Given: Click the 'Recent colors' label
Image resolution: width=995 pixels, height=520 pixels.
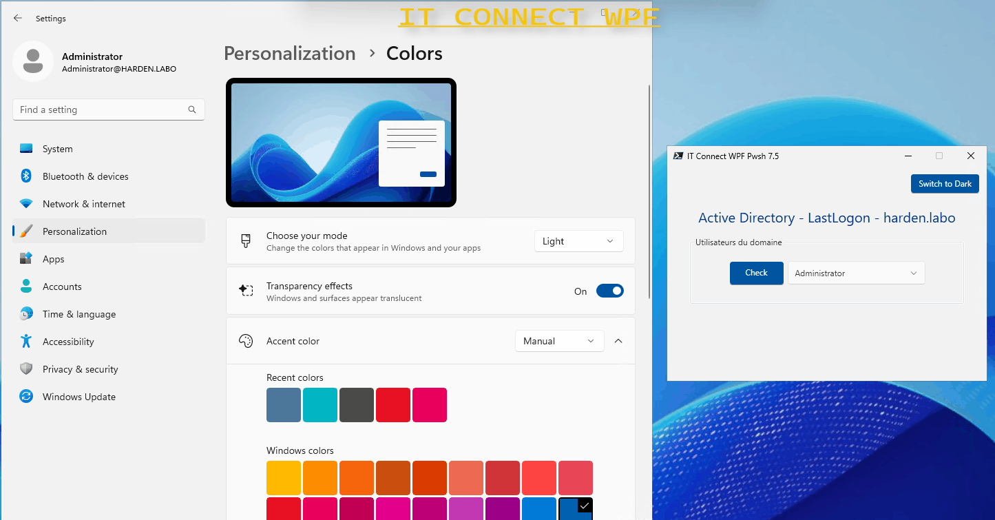Looking at the screenshot, I should coord(295,377).
